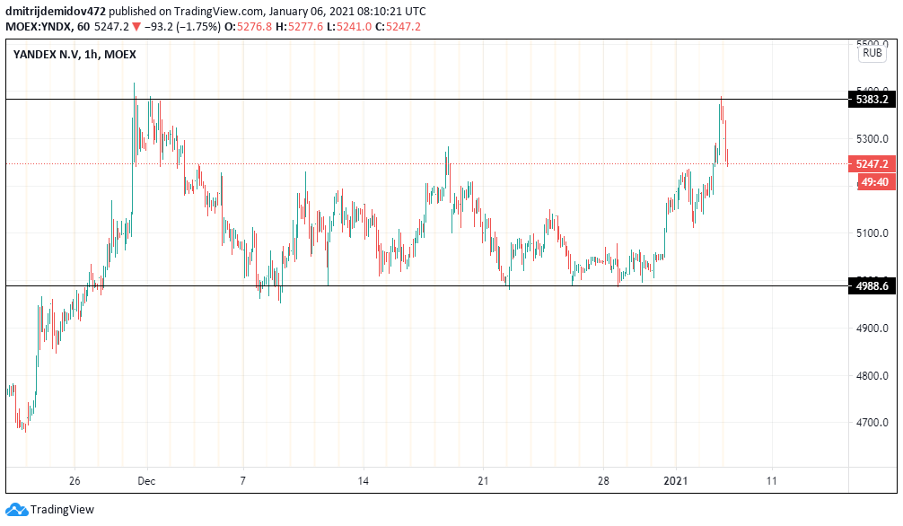Select the 5383.2 resistance price label
The height and width of the screenshot is (526, 903).
(x=872, y=99)
